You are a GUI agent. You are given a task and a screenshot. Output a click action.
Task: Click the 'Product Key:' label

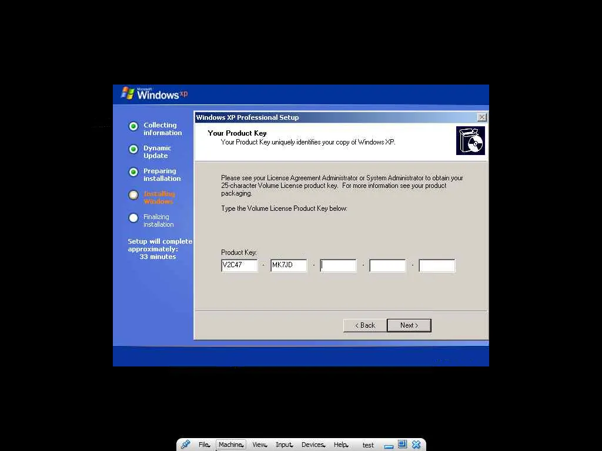239,253
